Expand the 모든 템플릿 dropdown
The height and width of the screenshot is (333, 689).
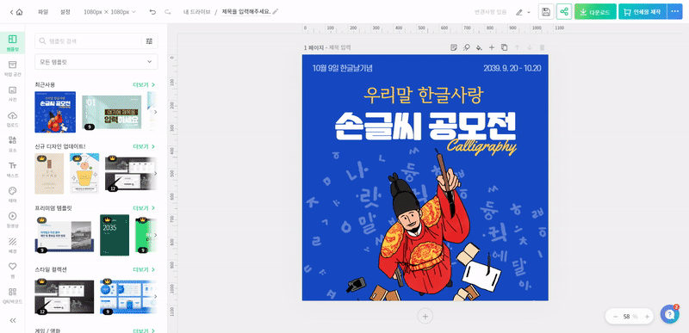coord(96,62)
